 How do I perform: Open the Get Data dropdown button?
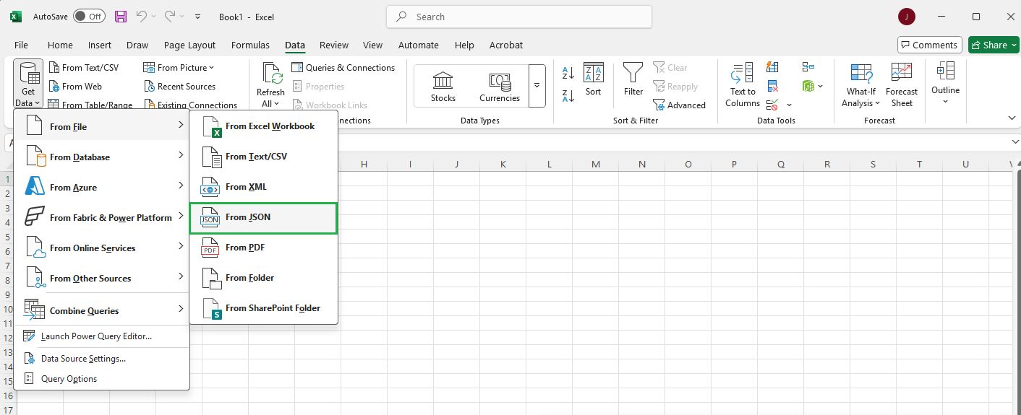click(28, 84)
